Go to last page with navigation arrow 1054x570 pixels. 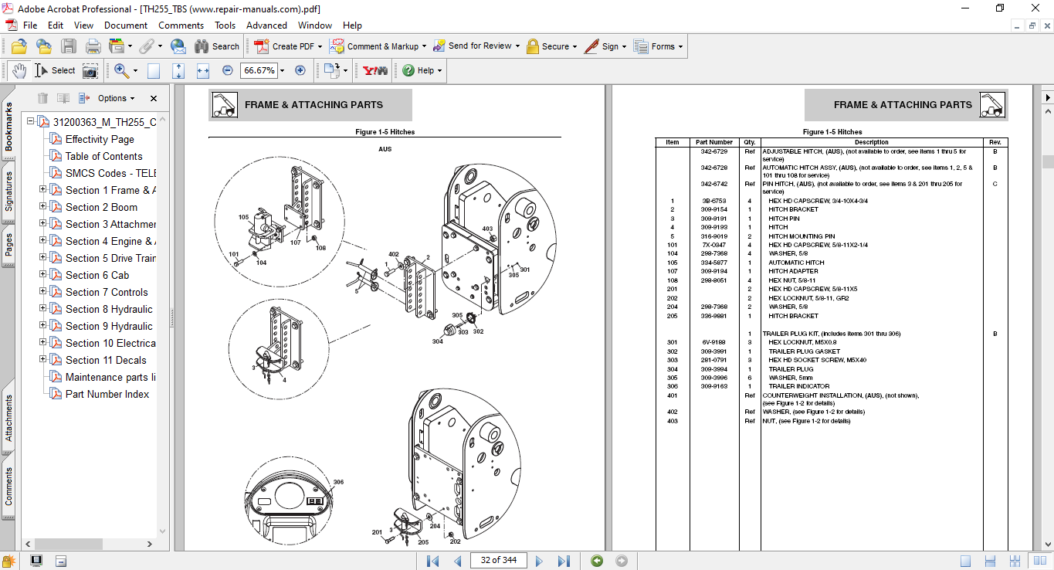564,561
